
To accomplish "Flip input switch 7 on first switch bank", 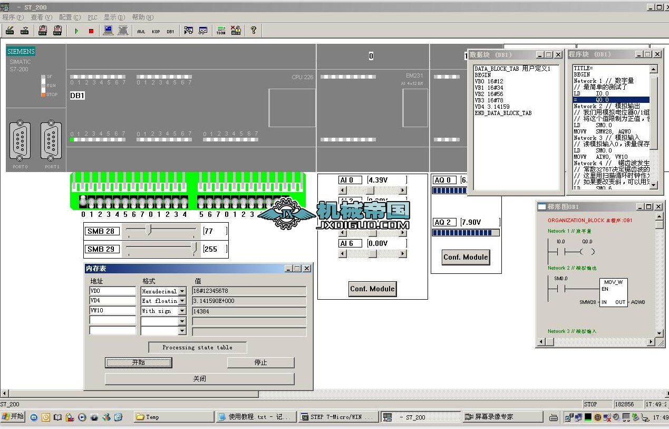I will coord(142,202).
